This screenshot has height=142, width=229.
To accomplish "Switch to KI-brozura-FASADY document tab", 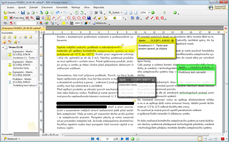I will [x=22, y=28].
